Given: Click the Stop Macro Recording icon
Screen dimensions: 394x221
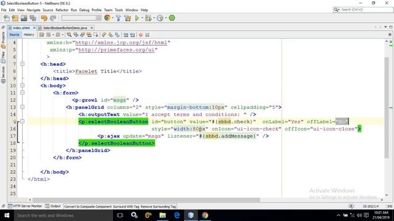Looking at the screenshot, I should 148,35.
